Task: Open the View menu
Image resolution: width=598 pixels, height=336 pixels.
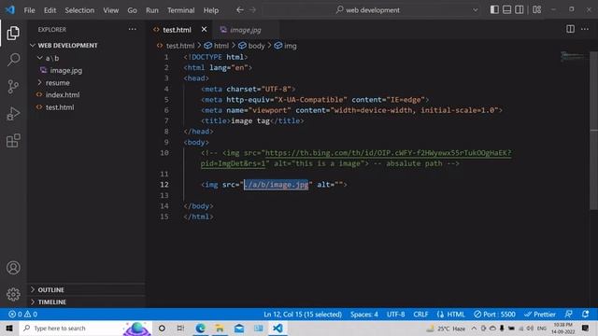Action: [110, 10]
